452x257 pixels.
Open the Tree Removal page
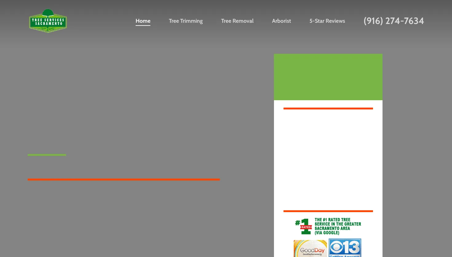pos(237,21)
